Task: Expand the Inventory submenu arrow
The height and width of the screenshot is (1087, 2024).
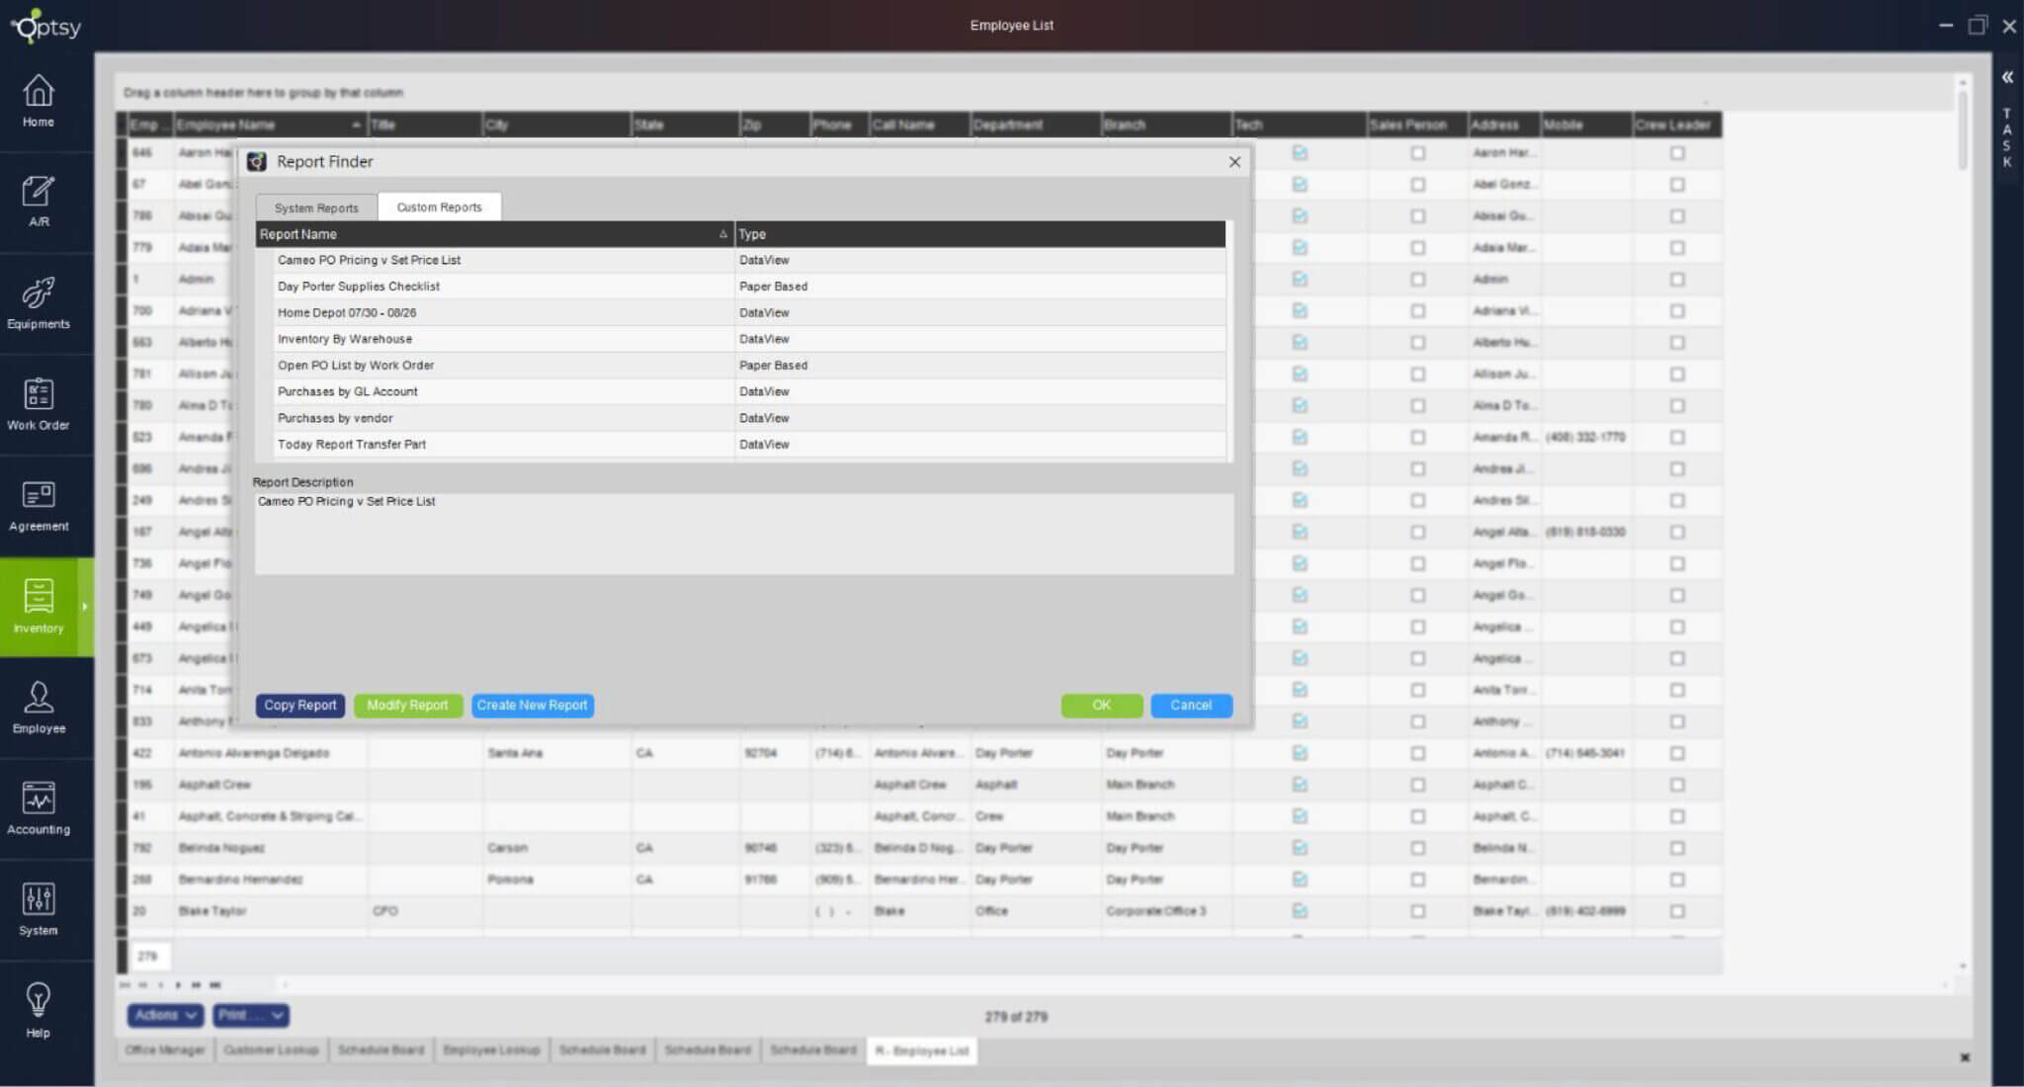Action: point(85,607)
